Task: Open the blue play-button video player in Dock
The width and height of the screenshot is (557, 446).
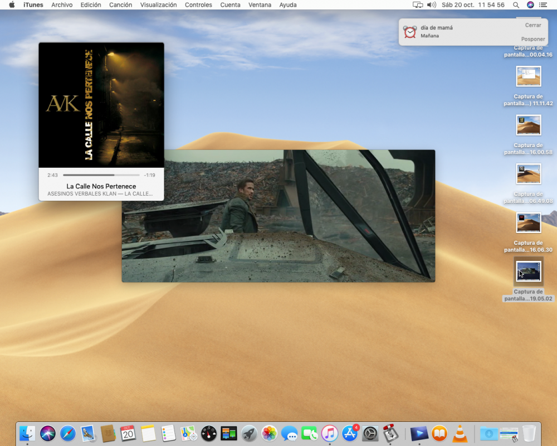Action: pos(419,434)
